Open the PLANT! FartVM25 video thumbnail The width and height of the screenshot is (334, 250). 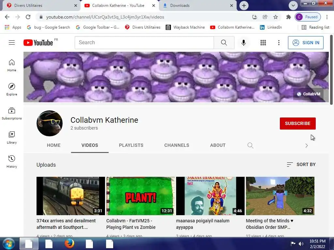click(141, 196)
